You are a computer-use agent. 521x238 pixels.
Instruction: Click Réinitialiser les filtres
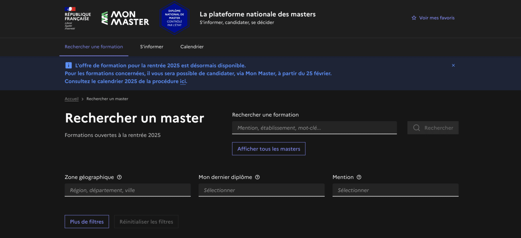pos(146,221)
